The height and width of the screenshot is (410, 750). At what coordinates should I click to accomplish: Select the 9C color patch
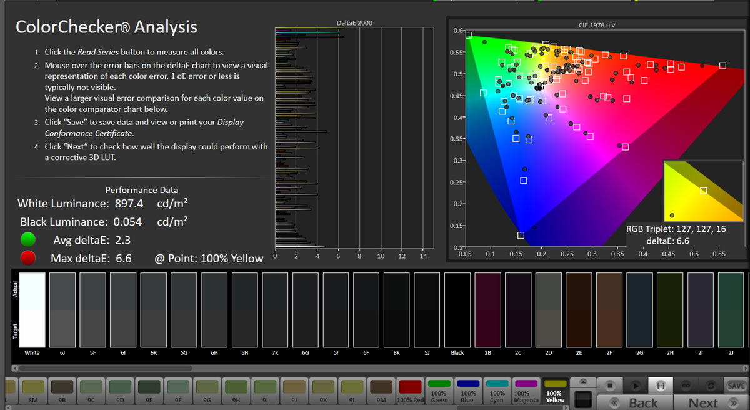coord(91,391)
